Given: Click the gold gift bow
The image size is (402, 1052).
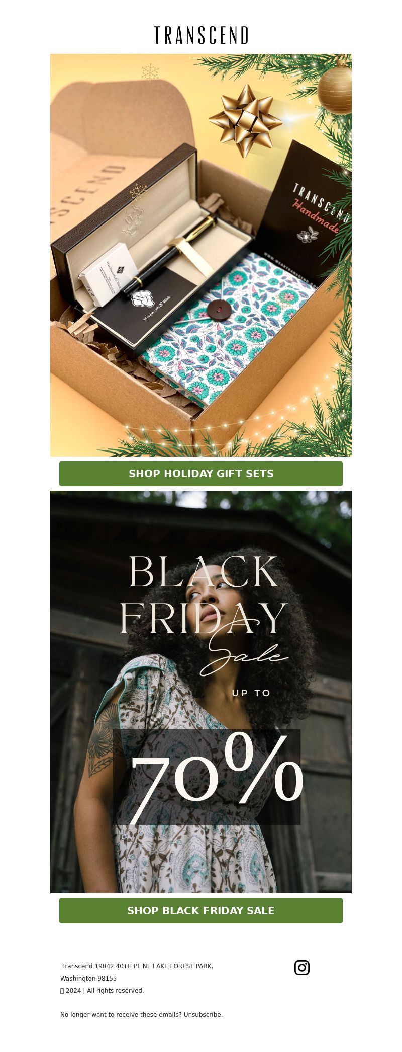Looking at the screenshot, I should (x=246, y=120).
